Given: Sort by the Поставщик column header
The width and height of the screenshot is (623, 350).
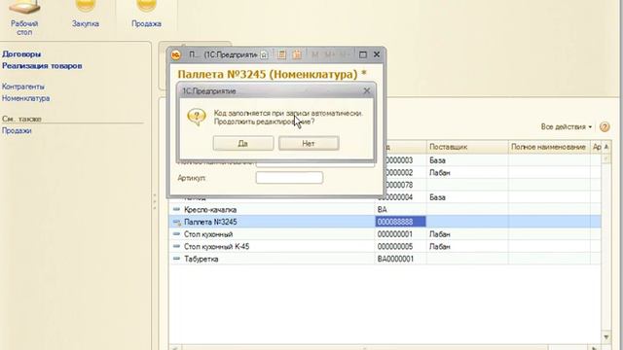Looking at the screenshot, I should 467,147.
